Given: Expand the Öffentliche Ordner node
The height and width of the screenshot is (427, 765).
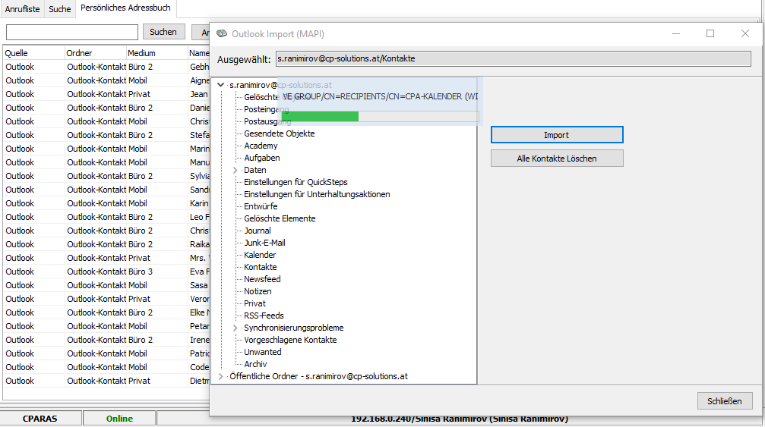Looking at the screenshot, I should [x=220, y=376].
